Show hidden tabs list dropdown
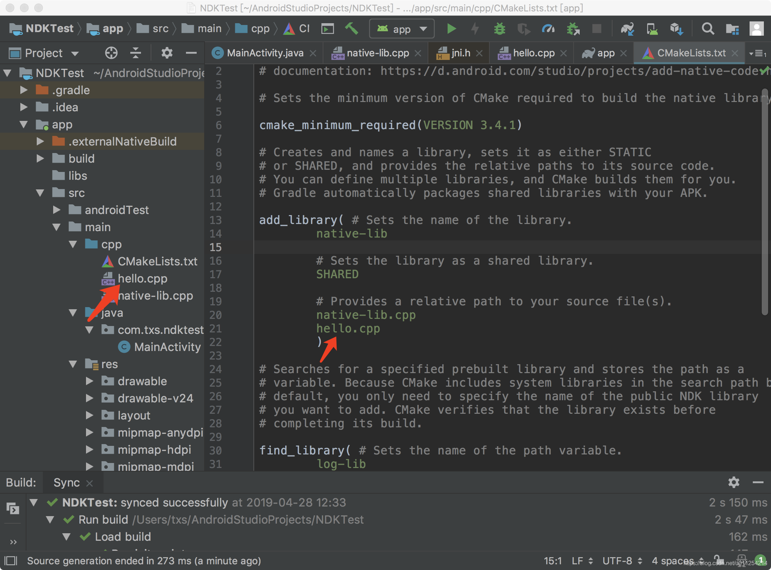Screen dimensions: 771x570 pyautogui.click(x=758, y=54)
